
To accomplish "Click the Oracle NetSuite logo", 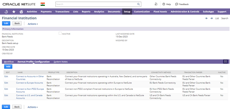I will point(19,4).
